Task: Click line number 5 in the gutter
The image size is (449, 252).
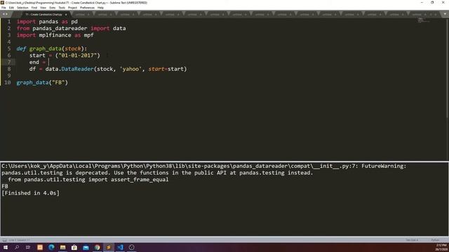Action: click(9, 48)
